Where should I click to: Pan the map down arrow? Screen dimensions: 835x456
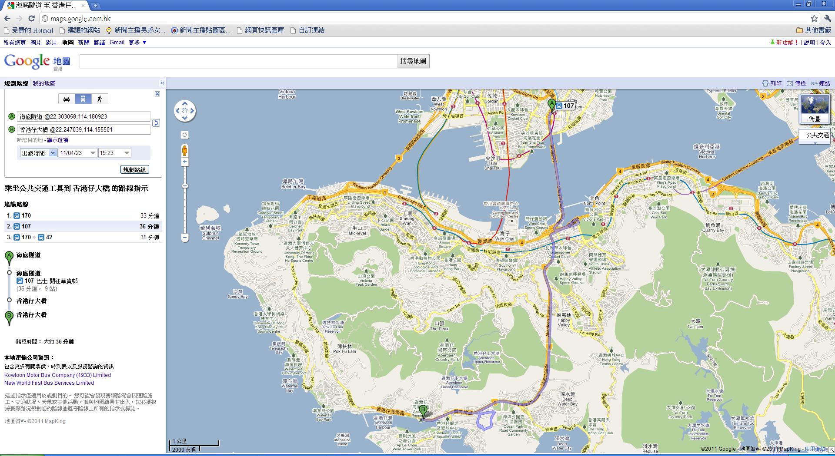click(185, 118)
